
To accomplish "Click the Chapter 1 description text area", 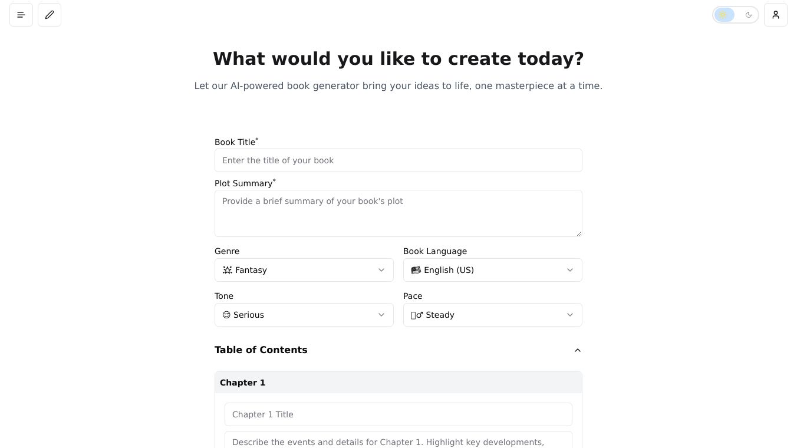I will [x=398, y=441].
